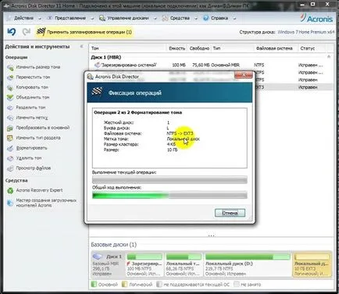Click the Undo arrow icon in toolbar

click(11, 32)
